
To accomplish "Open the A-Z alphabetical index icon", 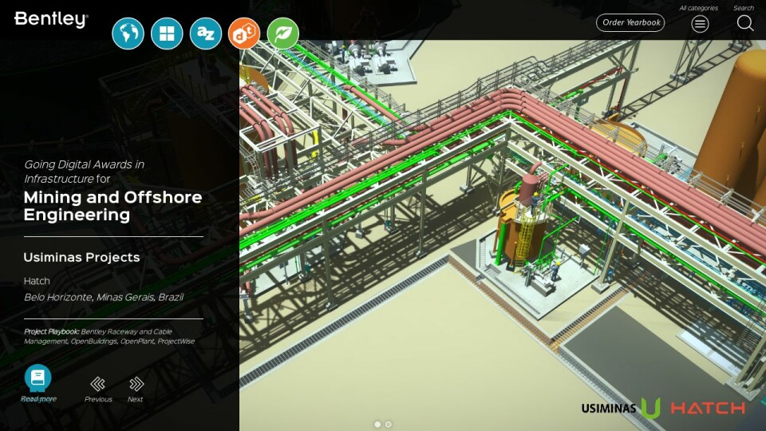I will point(206,34).
